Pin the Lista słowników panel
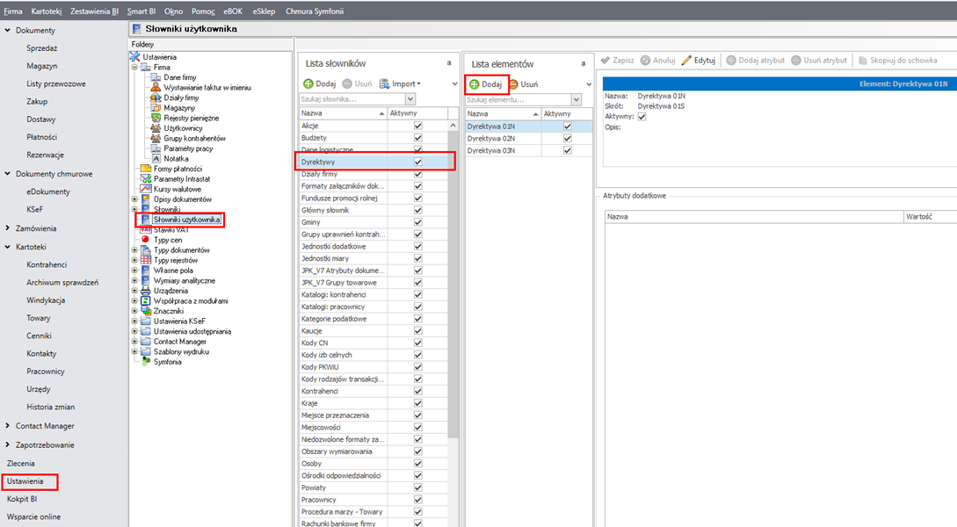The image size is (957, 527). tap(449, 64)
